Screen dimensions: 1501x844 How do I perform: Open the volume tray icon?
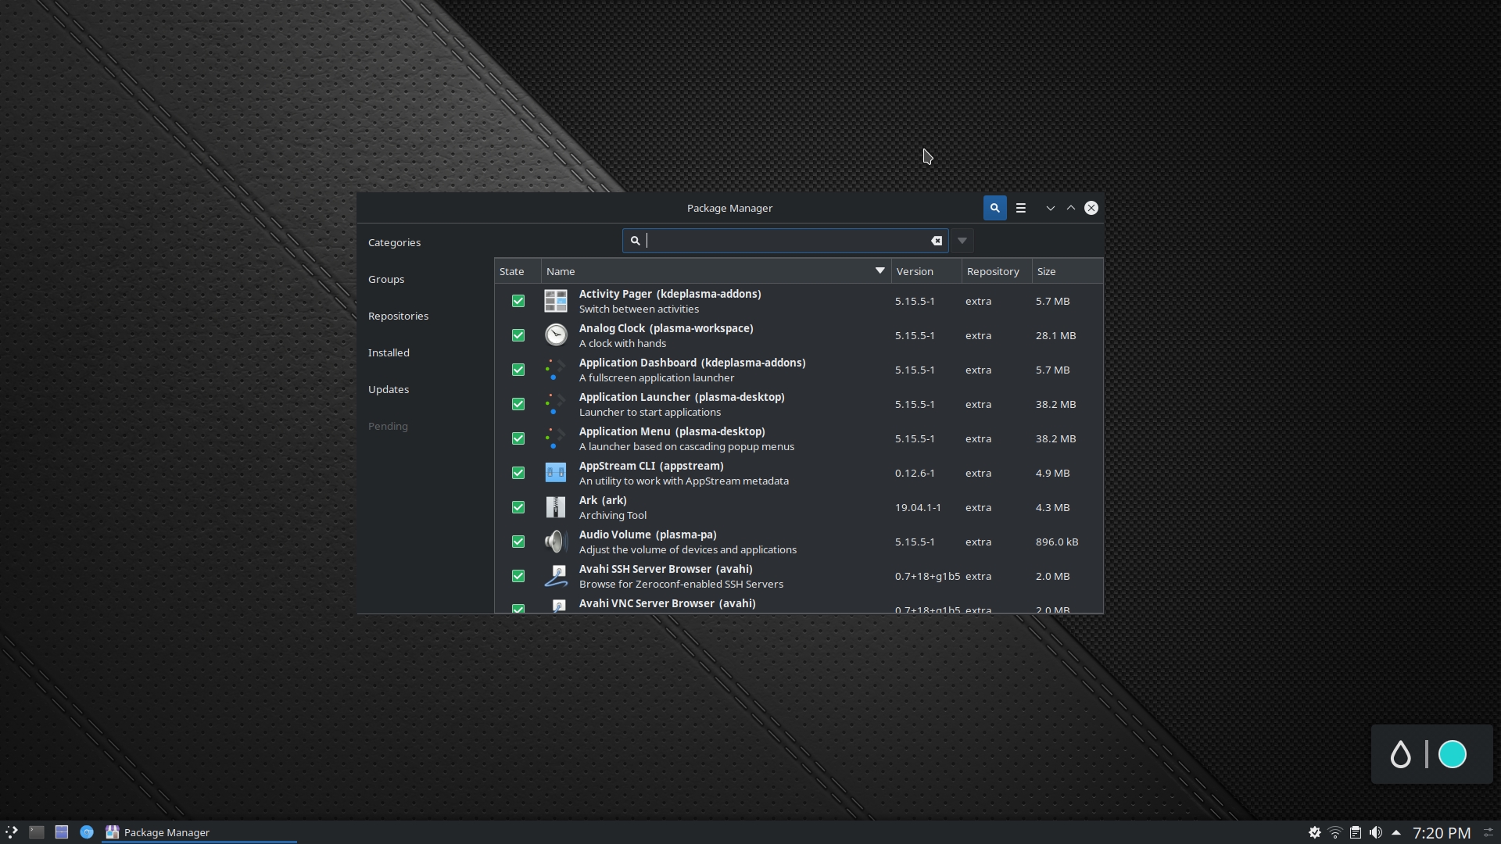[1376, 833]
